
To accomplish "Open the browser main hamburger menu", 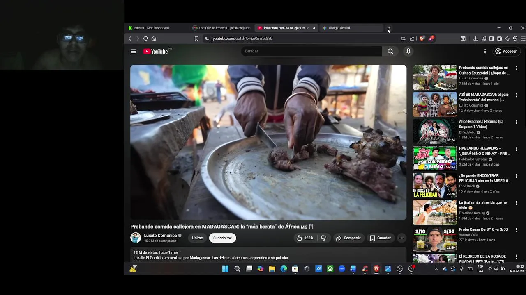I will (523, 39).
